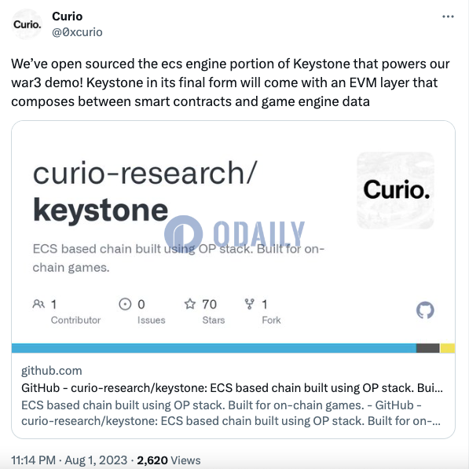Open the three-dot more options menu
This screenshot has height=469, width=469.
click(448, 16)
